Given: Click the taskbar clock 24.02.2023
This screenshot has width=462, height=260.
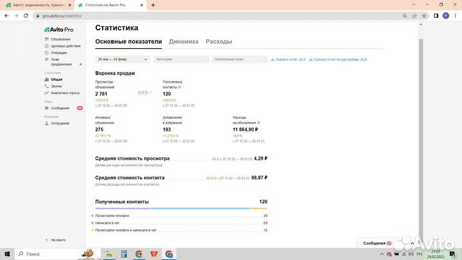Looking at the screenshot, I should [436, 254].
